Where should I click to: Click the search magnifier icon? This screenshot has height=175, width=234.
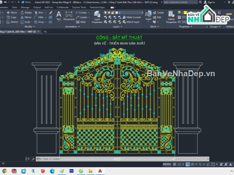[x=200, y=2]
